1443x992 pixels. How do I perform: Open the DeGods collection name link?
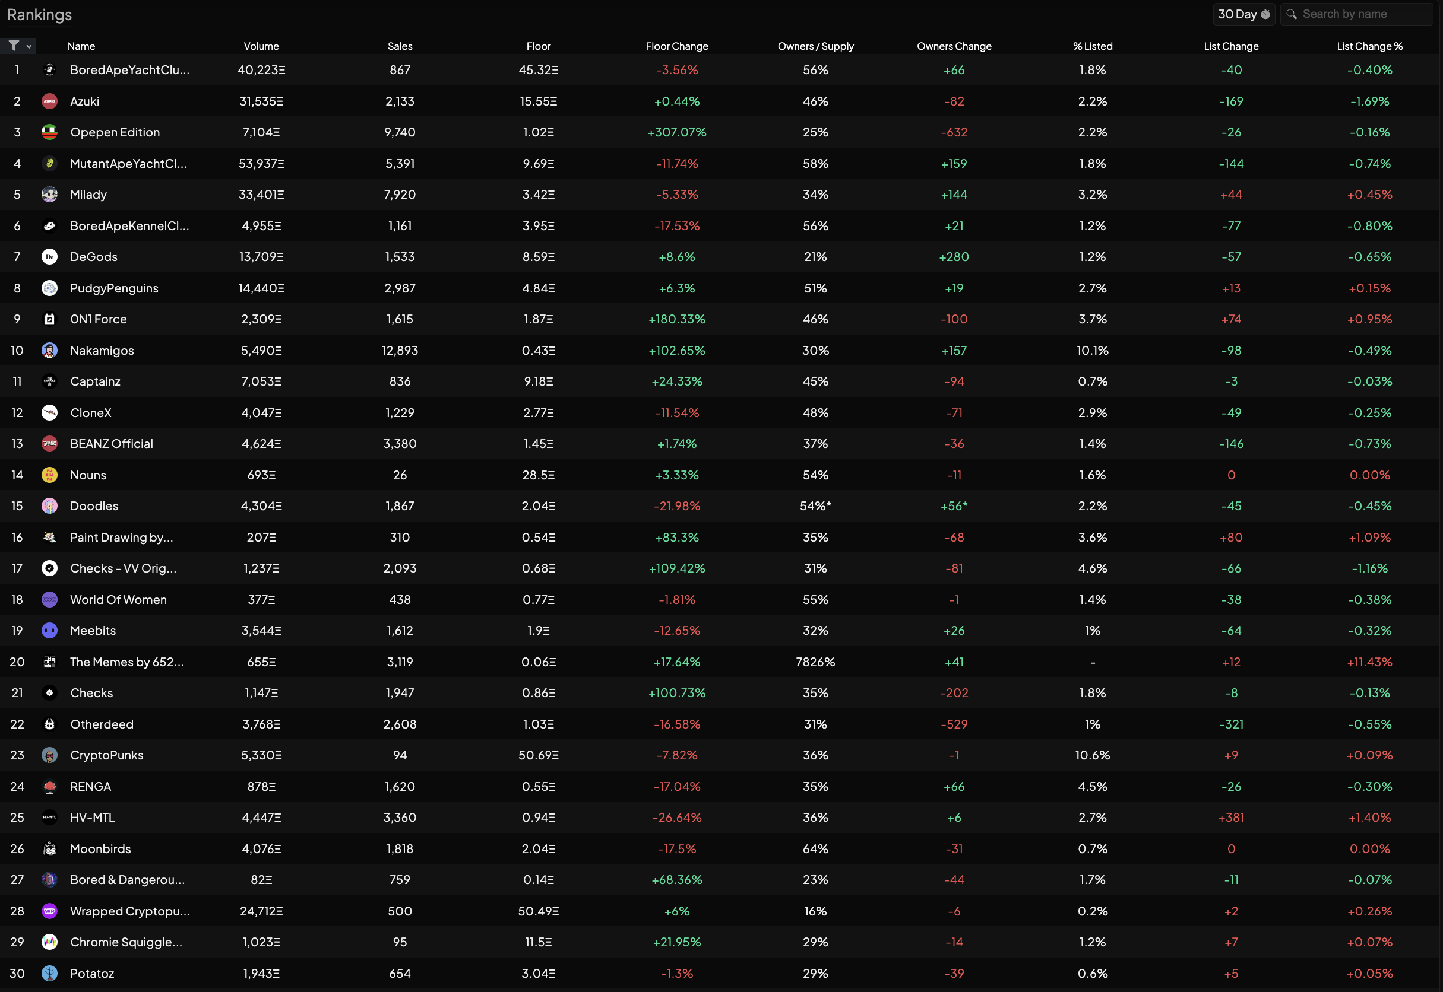pyautogui.click(x=94, y=257)
